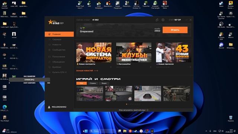238x134 pixels.
Task: Open MTA San Andreas desktop shortcut
Action: 136,5
